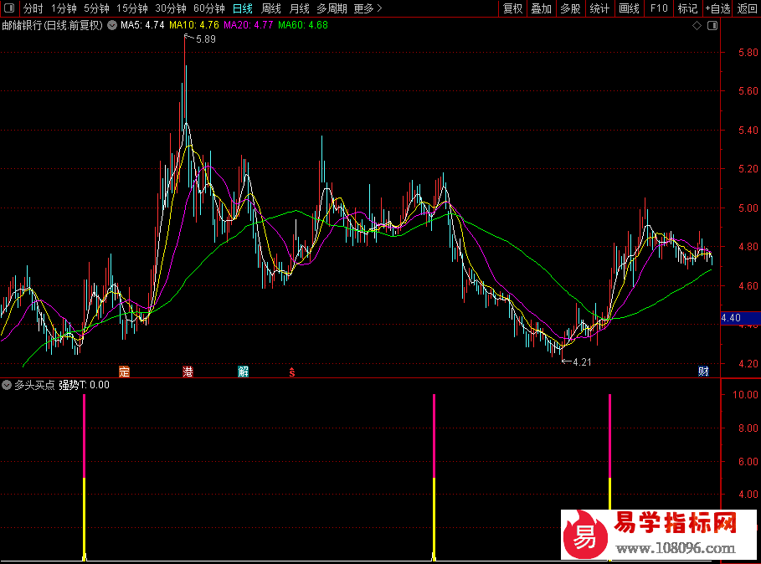Click the MA20: 4.77 label

click(249, 25)
